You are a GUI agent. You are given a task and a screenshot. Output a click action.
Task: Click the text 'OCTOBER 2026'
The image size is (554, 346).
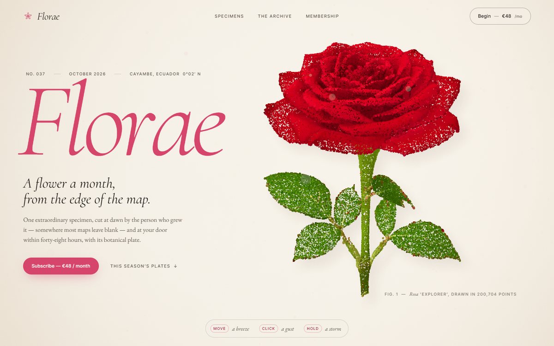87,74
